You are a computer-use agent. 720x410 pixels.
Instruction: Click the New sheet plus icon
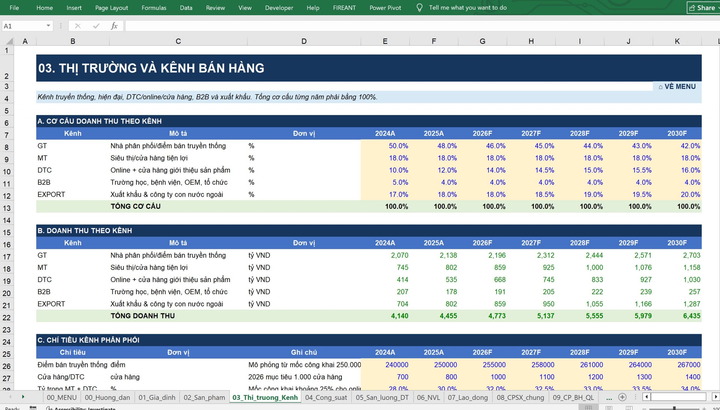click(622, 397)
